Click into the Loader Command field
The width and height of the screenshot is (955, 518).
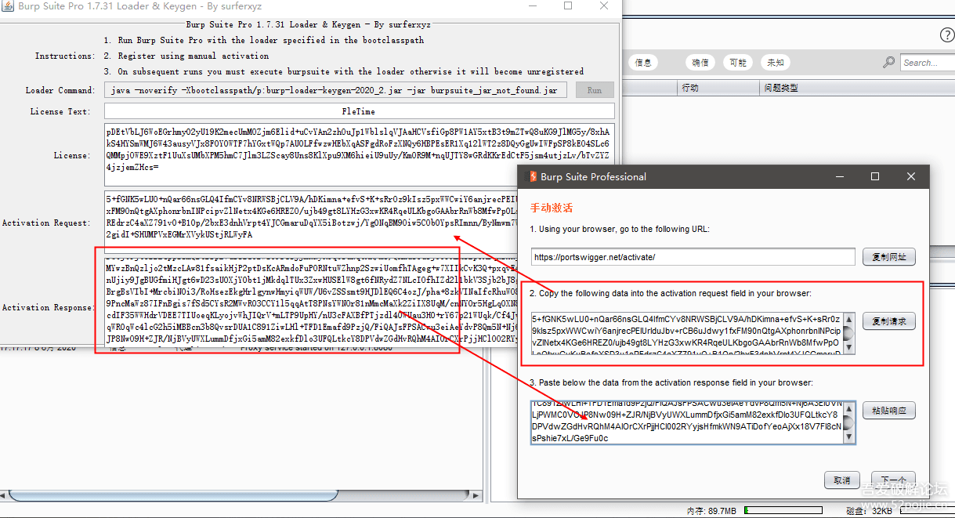336,90
